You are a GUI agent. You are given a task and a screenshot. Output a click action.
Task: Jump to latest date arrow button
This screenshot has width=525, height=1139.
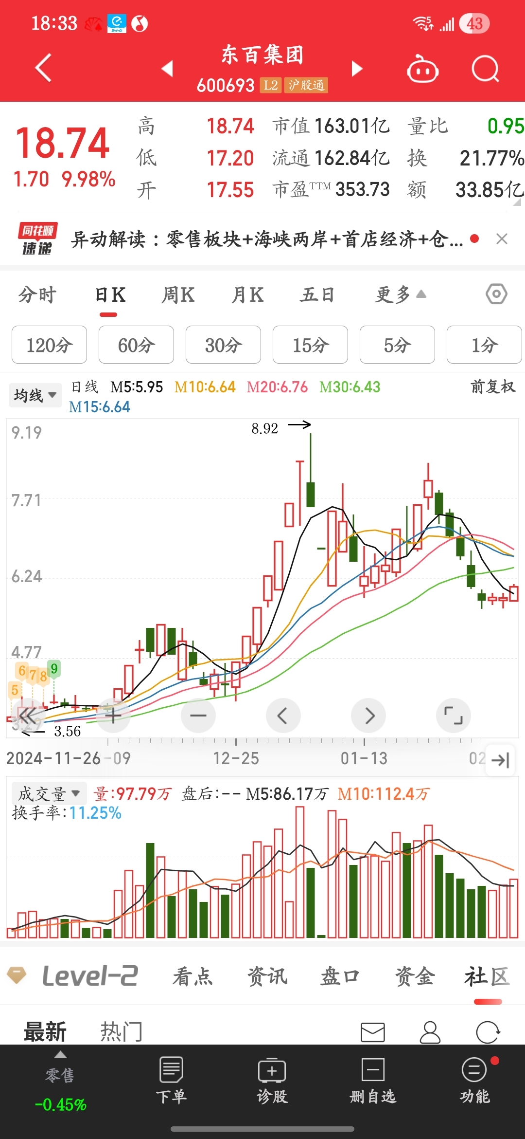point(500,760)
